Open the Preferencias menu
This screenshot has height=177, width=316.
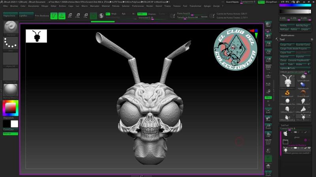click(138, 6)
